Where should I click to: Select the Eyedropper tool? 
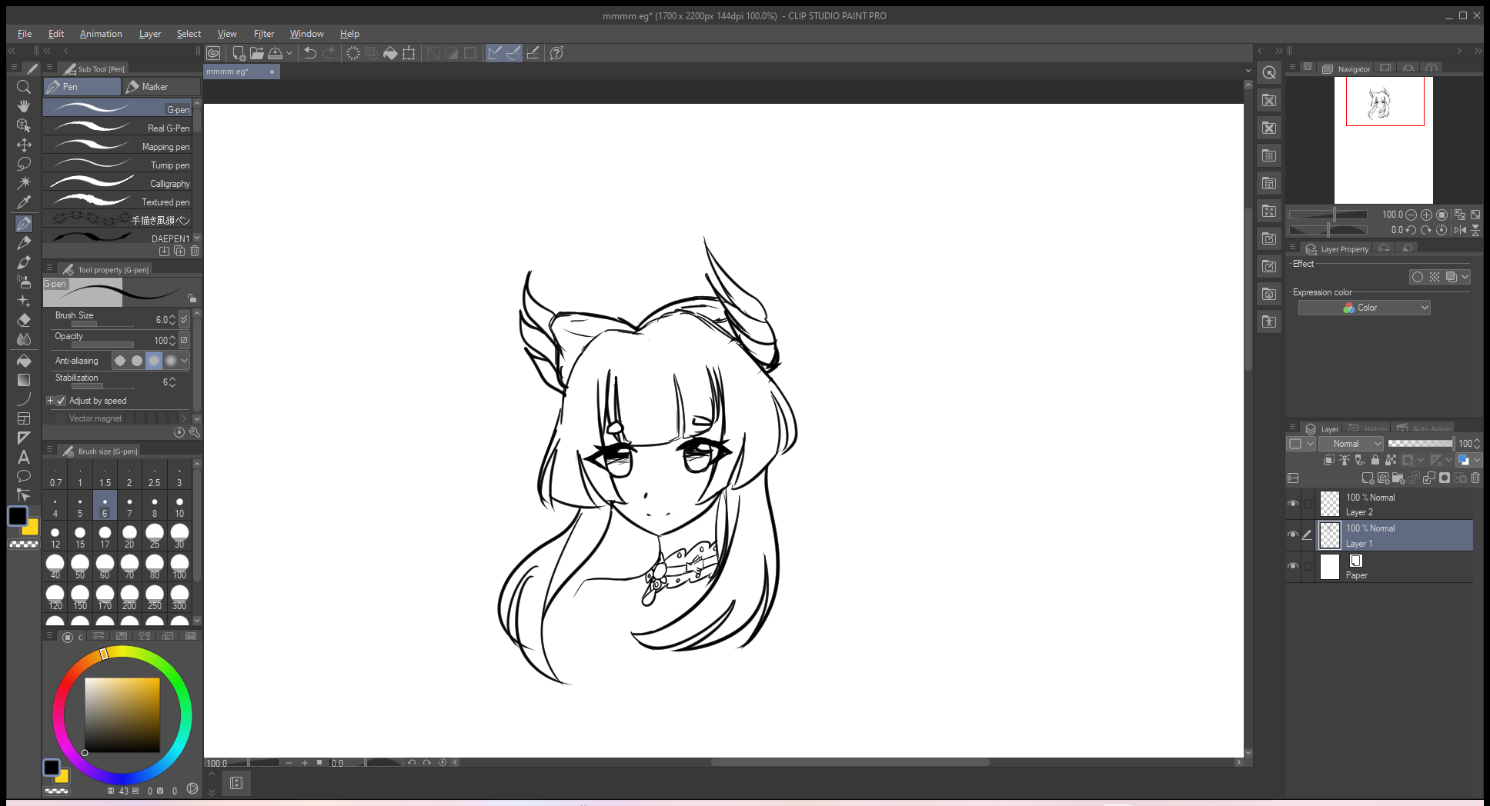24,202
